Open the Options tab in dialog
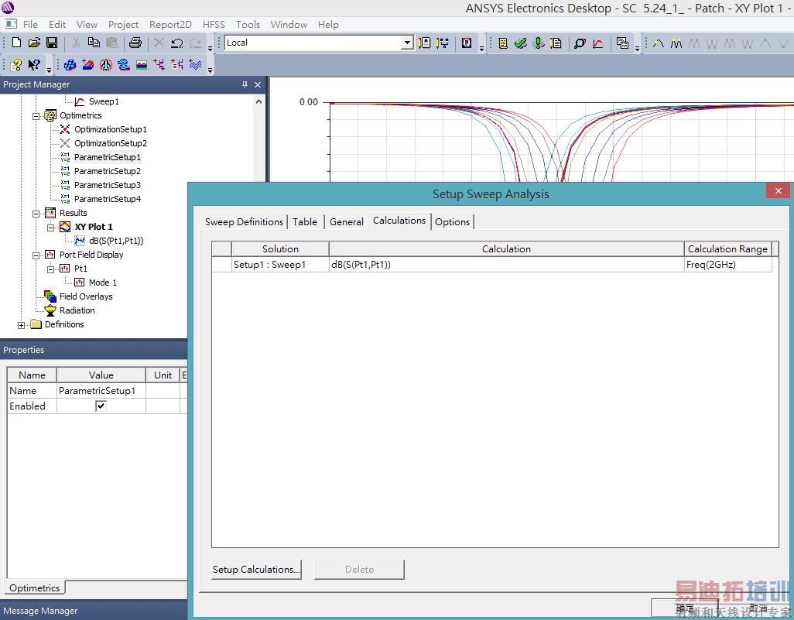 click(452, 221)
